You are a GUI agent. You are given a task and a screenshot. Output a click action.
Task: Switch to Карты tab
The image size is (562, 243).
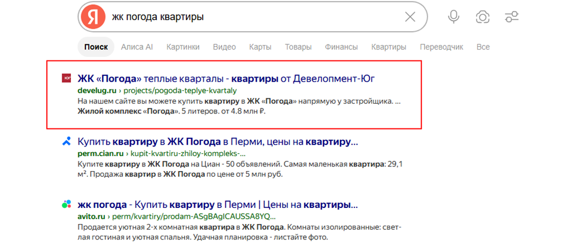pos(260,47)
